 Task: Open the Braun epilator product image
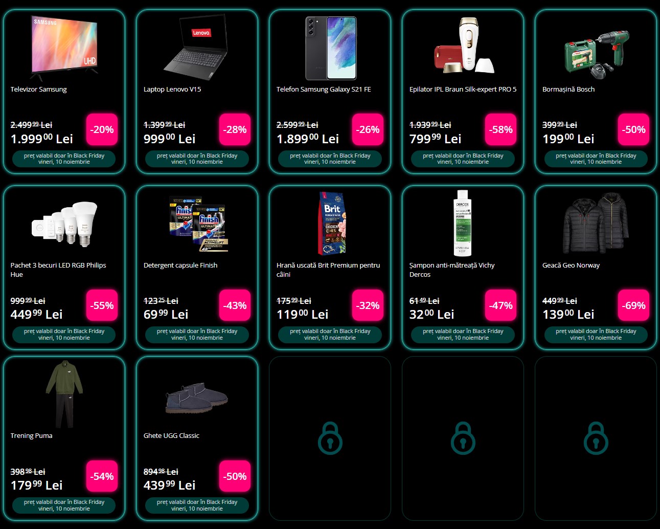click(464, 46)
